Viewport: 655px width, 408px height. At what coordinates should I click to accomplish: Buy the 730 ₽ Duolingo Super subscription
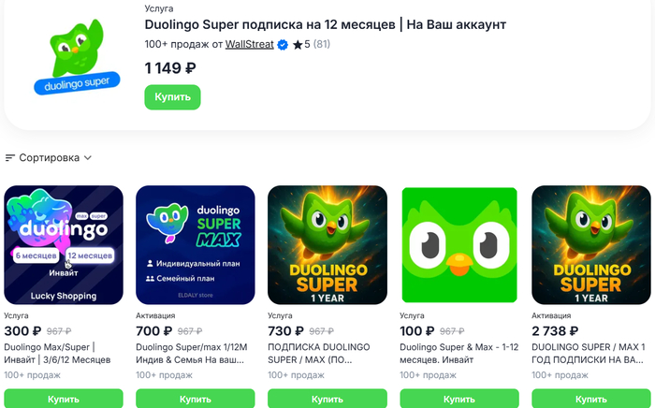(x=327, y=399)
